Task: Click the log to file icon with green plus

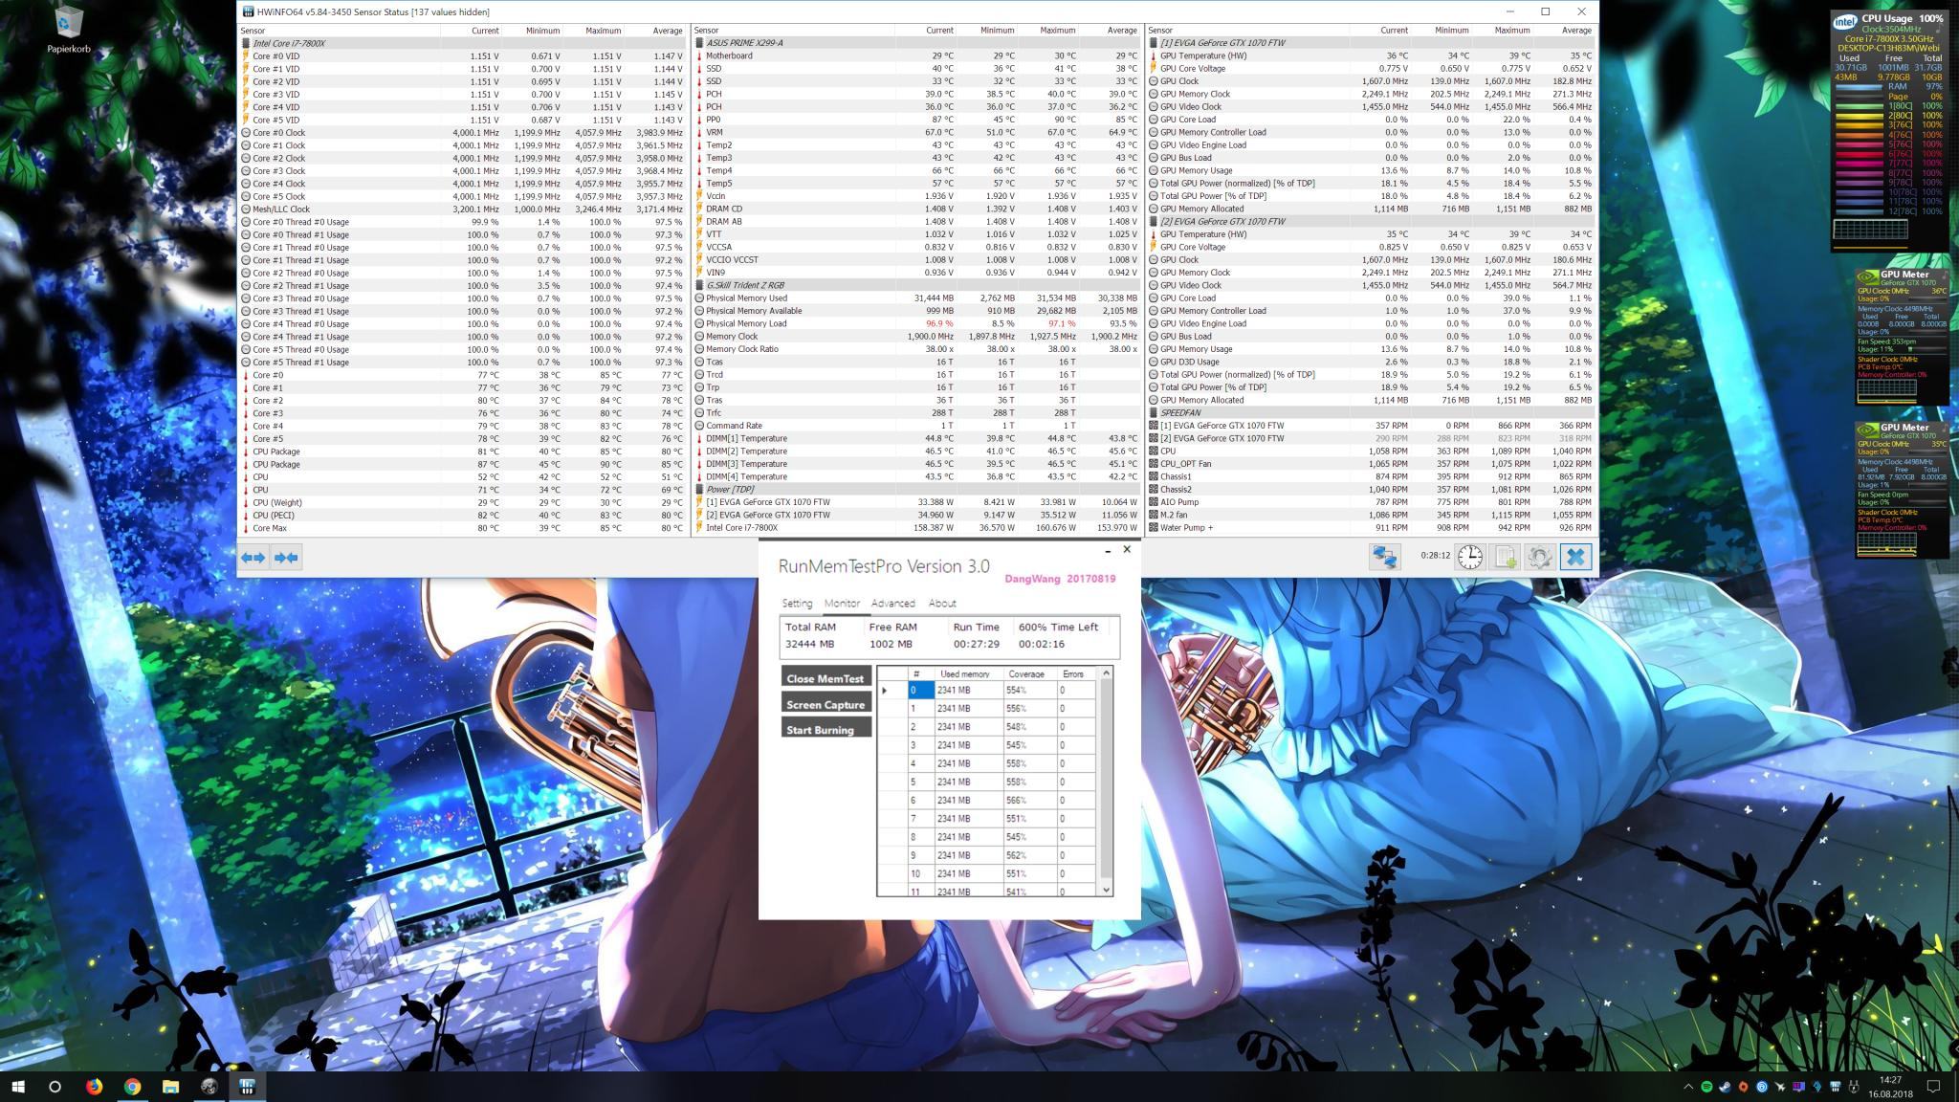Action: [1505, 557]
